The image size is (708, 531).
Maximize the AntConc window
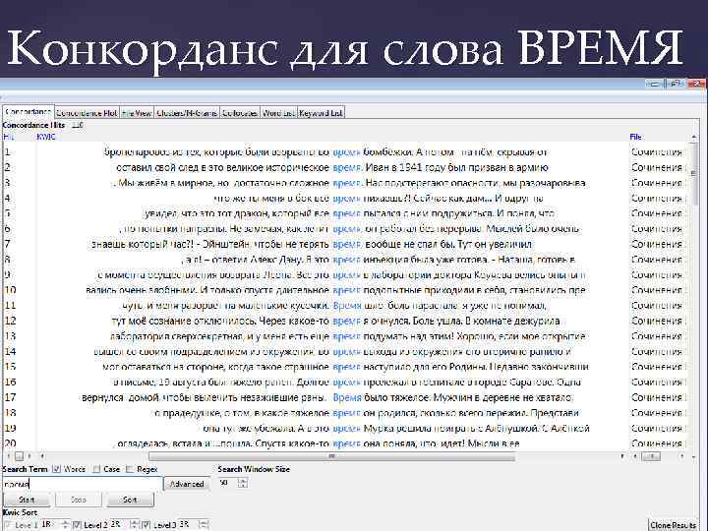click(675, 84)
